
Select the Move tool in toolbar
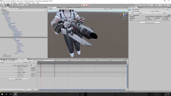pyautogui.click(x=5, y=5)
